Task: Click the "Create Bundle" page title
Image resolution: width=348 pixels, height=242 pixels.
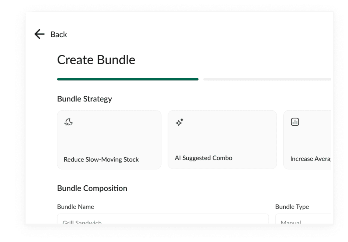Action: 96,60
